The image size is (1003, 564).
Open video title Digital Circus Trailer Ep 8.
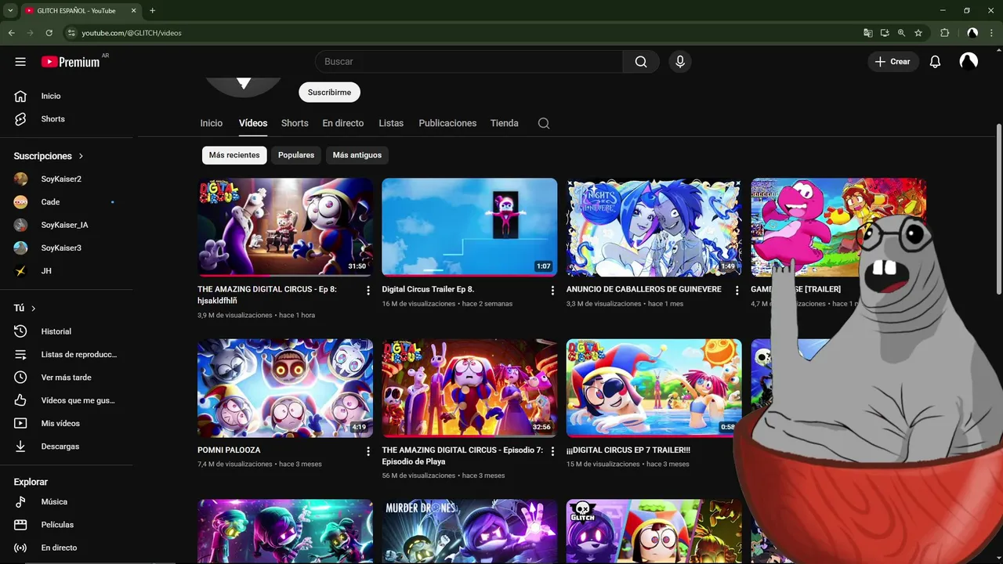(x=428, y=289)
